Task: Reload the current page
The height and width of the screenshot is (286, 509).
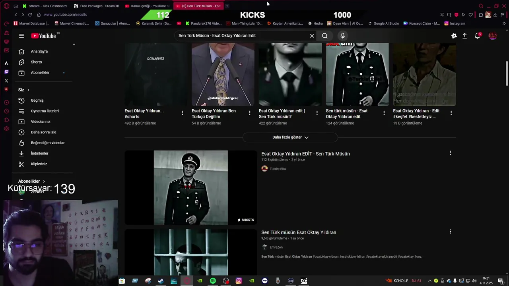Action: point(30,15)
